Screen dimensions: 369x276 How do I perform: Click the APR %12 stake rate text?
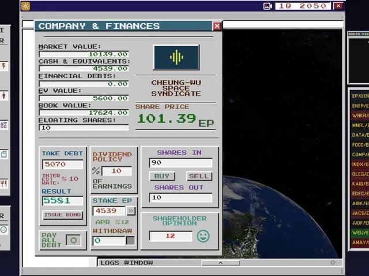[112, 222]
